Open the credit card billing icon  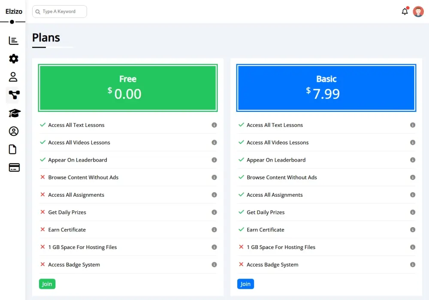coord(13,168)
